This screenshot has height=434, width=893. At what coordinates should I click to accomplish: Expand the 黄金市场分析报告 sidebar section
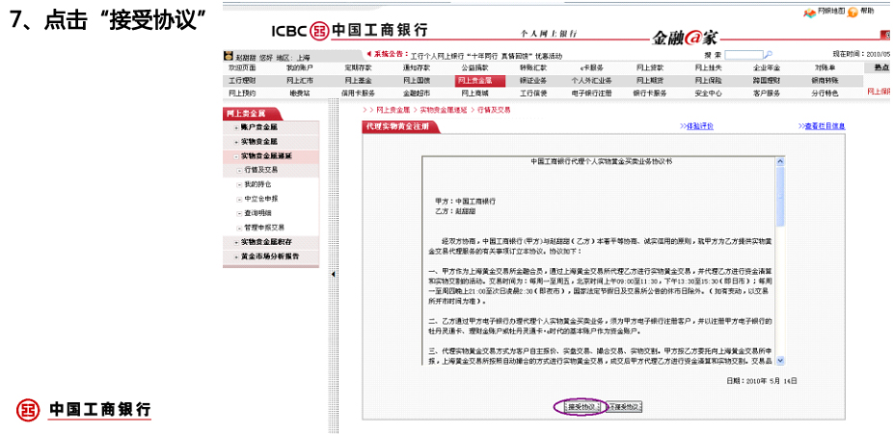coord(271,257)
